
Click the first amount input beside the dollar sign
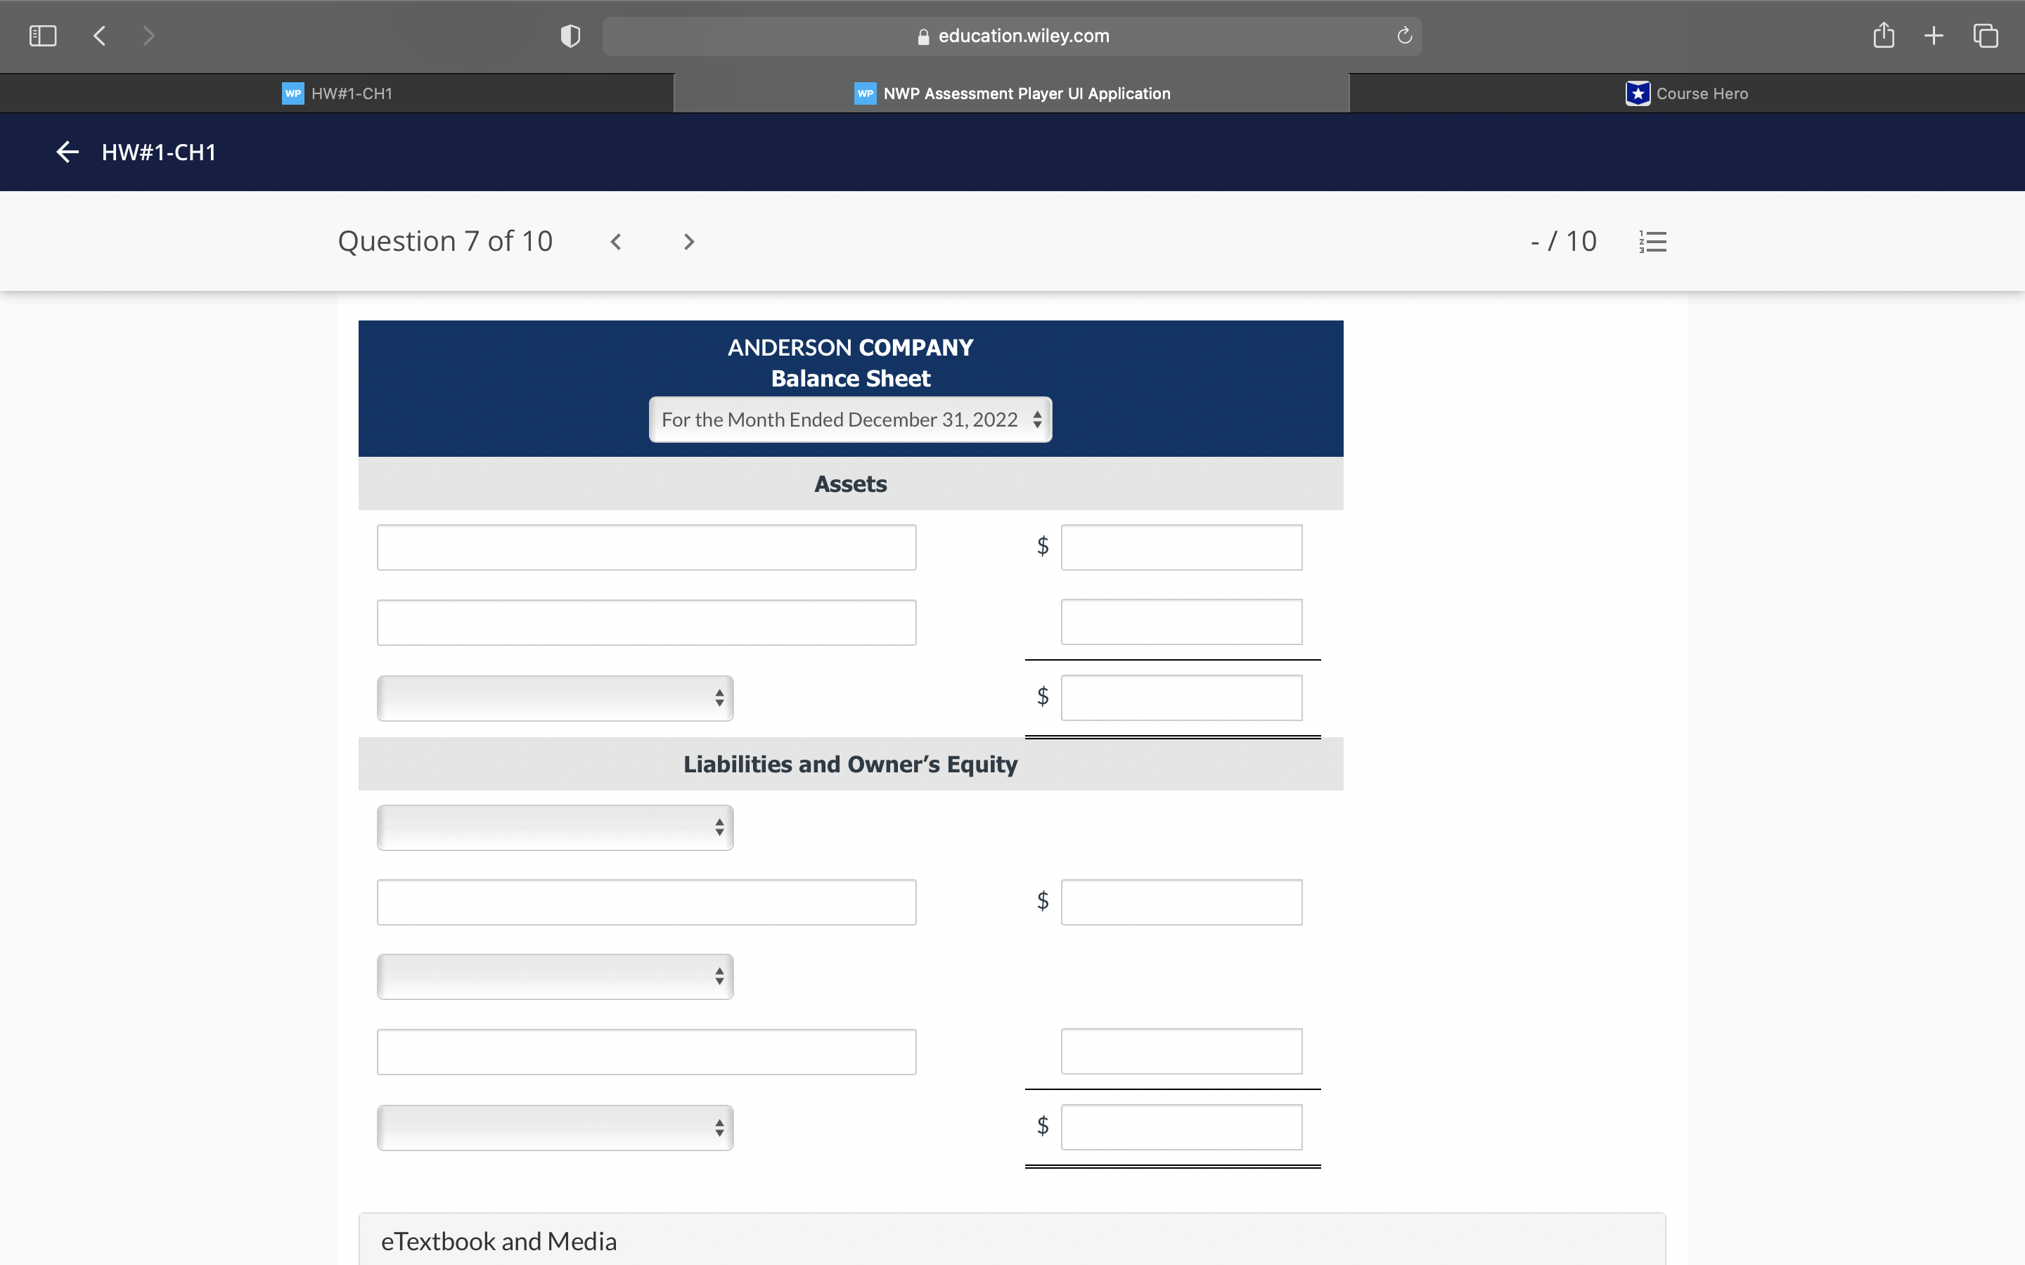click(x=1181, y=546)
